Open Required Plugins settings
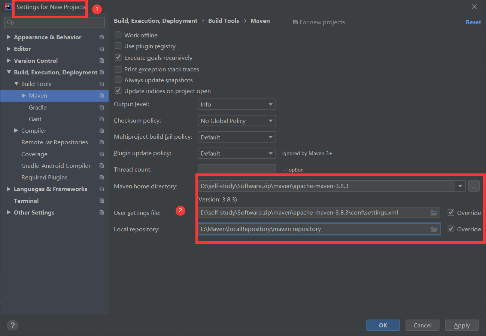 click(x=44, y=178)
